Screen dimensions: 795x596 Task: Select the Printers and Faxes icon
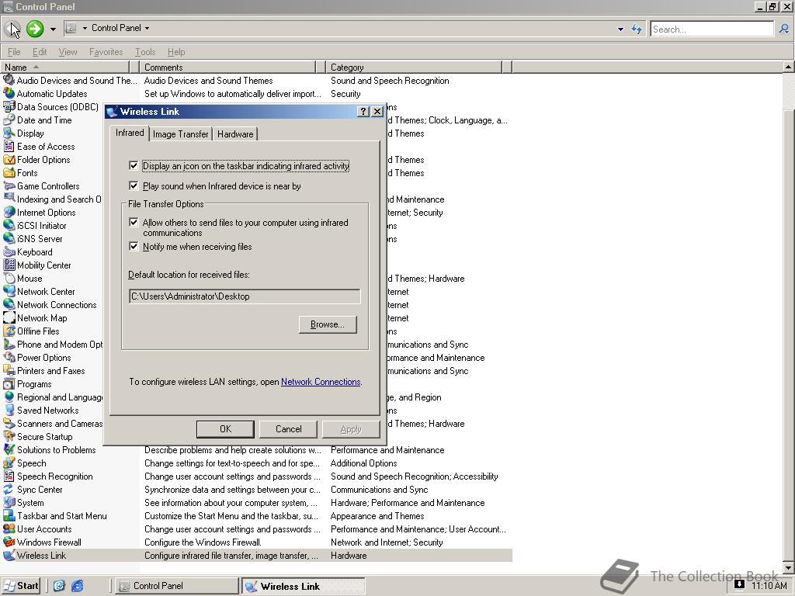tap(9, 370)
